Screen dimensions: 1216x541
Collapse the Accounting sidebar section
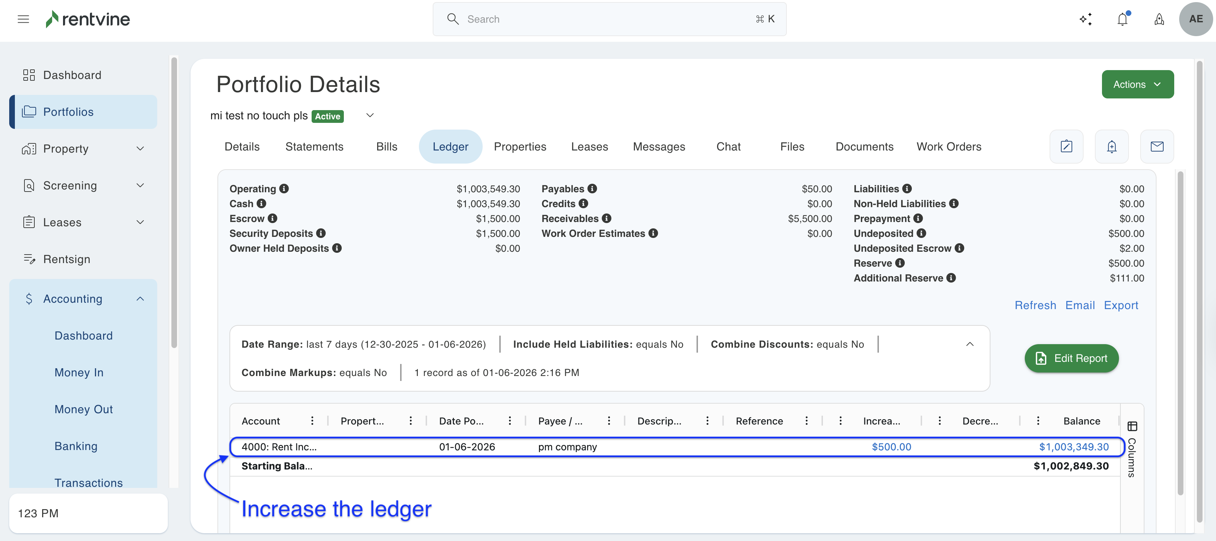pos(140,299)
